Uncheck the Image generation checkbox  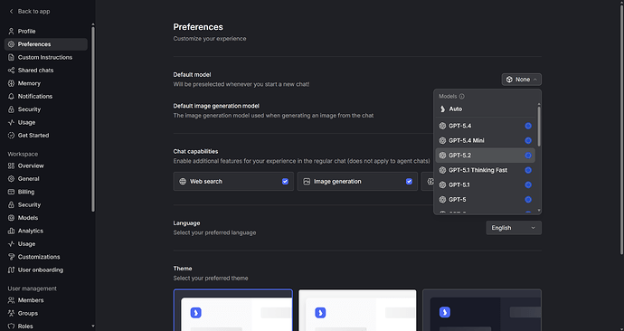[409, 182]
